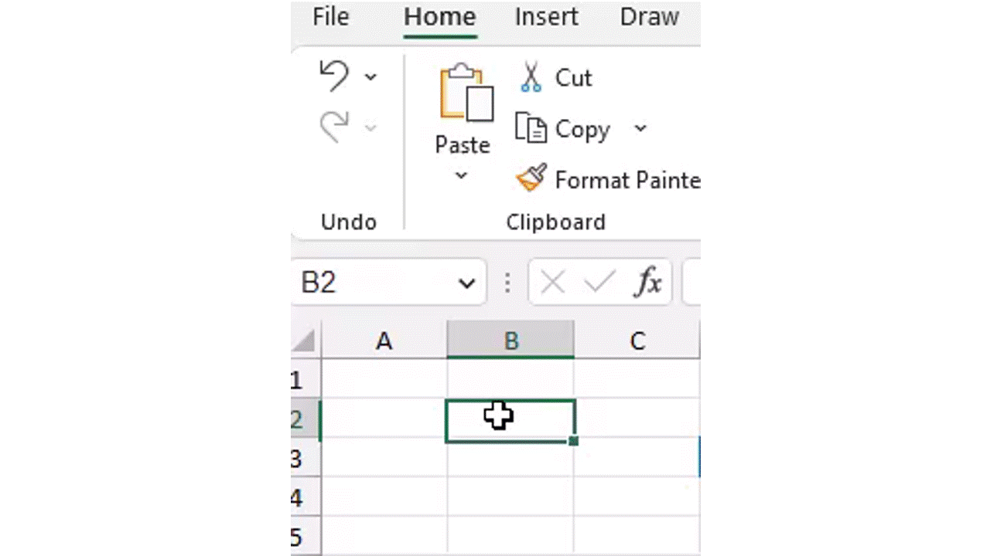
Task: Click the formula bar Cancel X icon
Action: coord(552,283)
